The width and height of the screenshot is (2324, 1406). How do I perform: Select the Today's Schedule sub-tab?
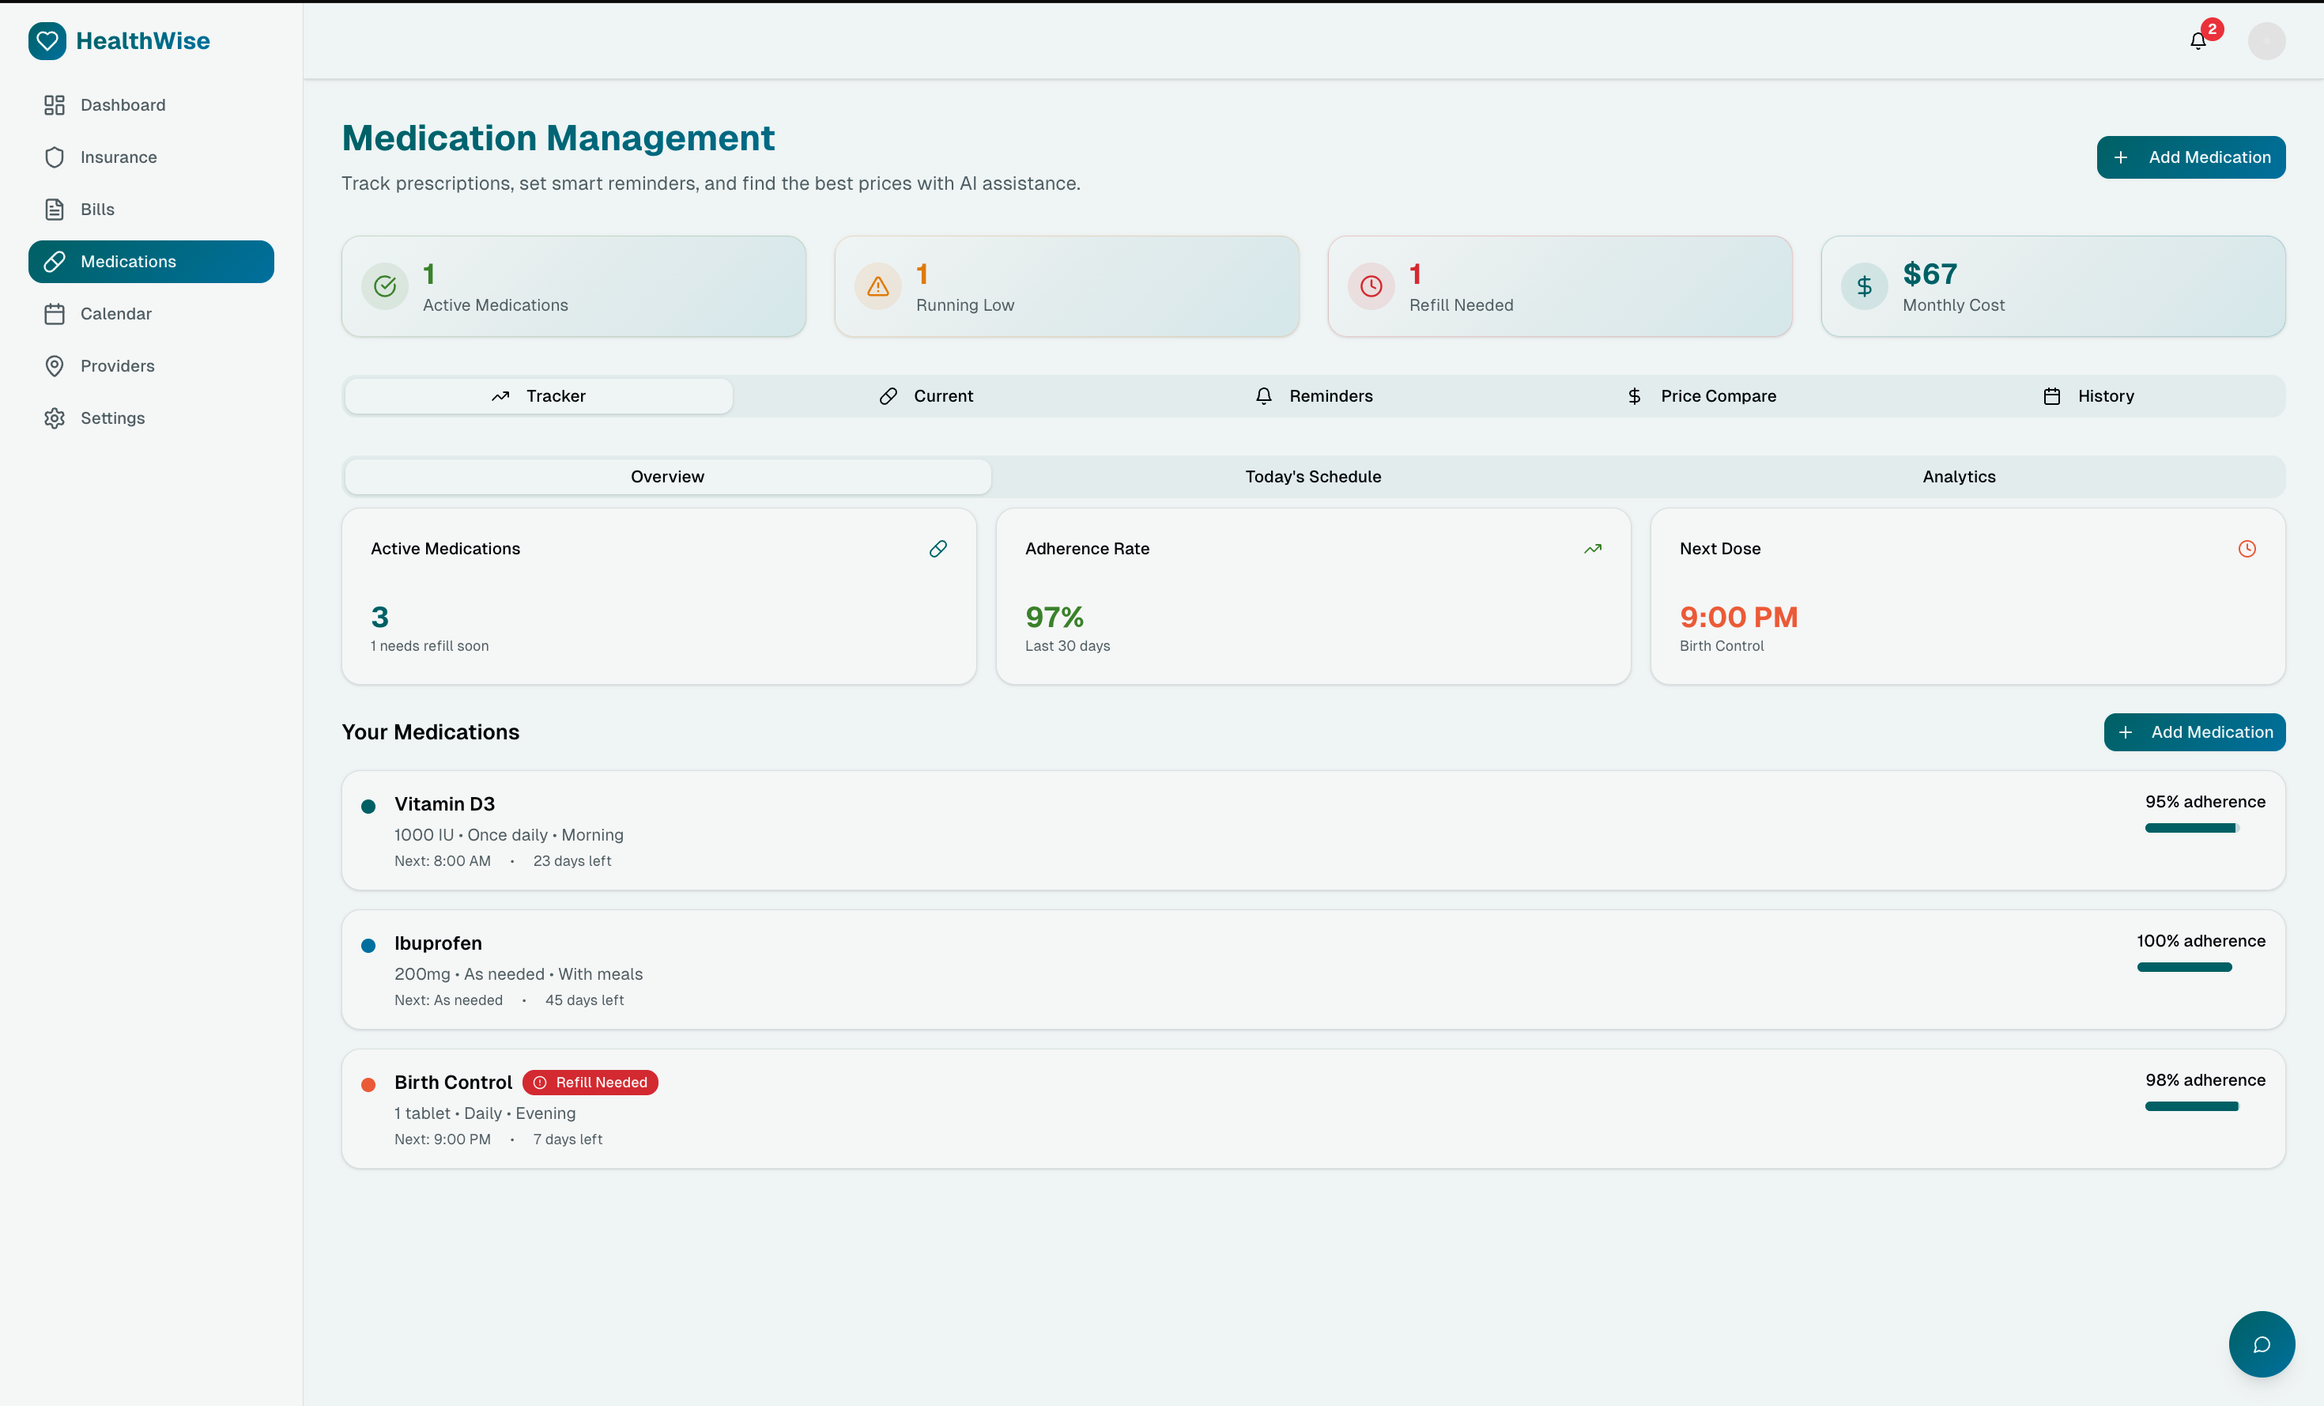point(1313,477)
